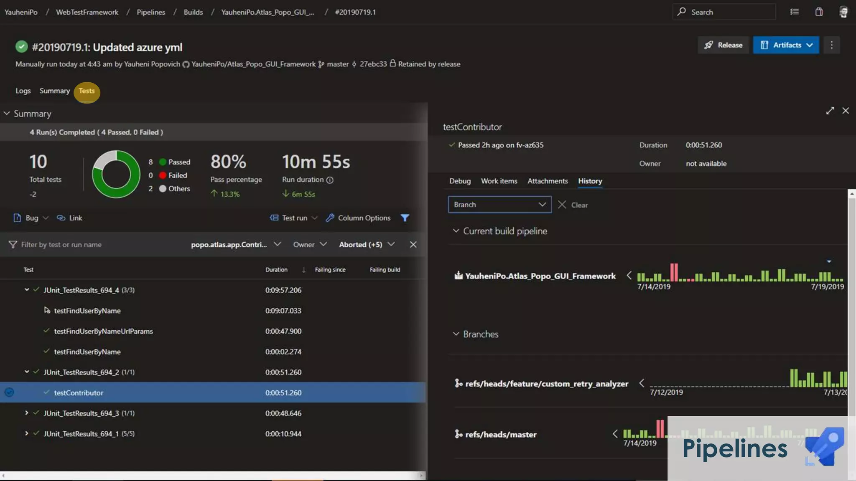Viewport: 856px width, 481px height.
Task: Type in the Filter by test or run name field
Action: (100, 245)
